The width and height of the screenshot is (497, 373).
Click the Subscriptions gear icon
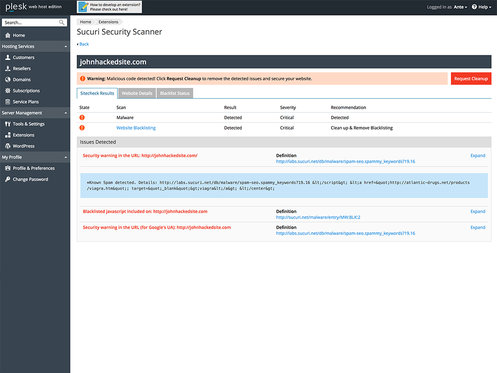pos(8,91)
